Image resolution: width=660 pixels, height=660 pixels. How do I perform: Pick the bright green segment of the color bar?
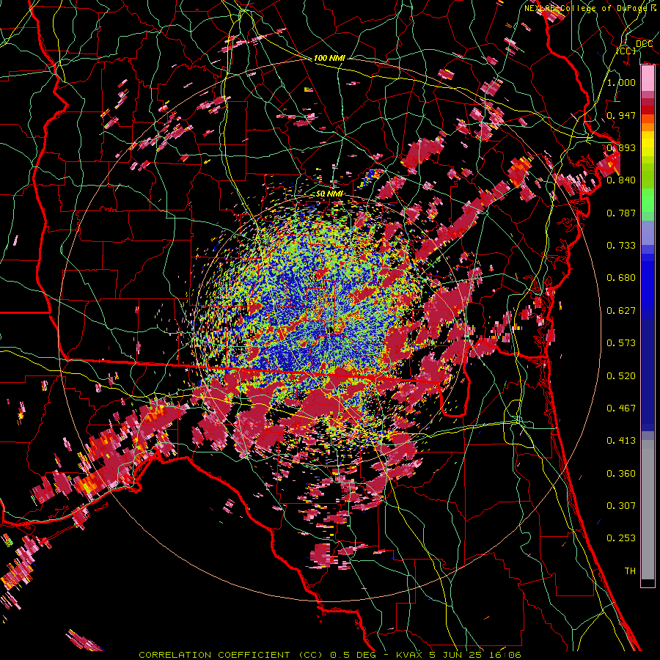pos(648,200)
